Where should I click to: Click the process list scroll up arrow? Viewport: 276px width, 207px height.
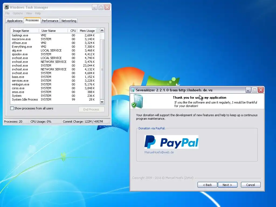(x=102, y=30)
